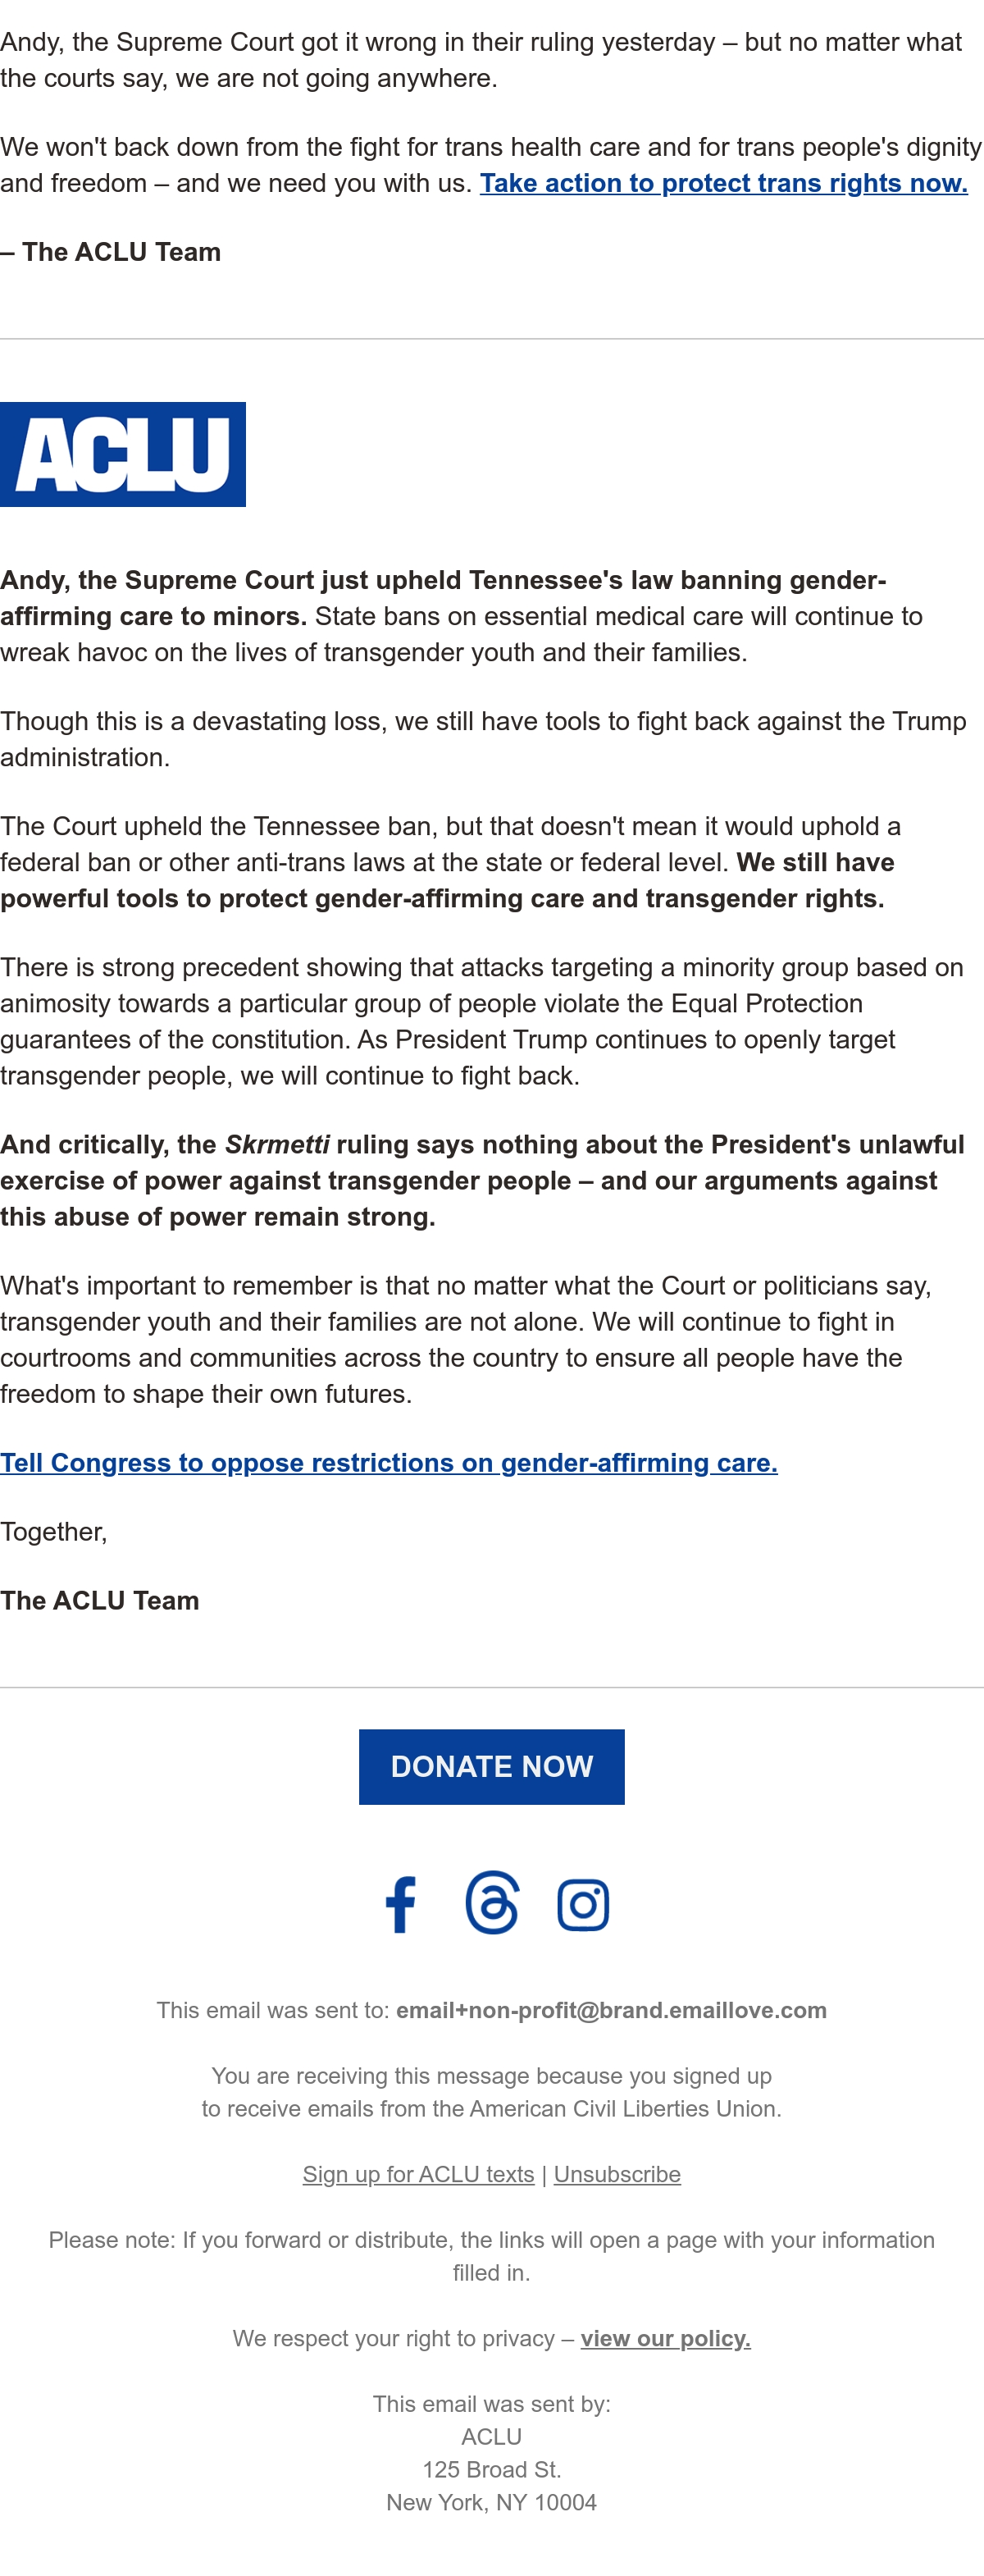Viewport: 984px width, 2576px height.
Task: Click the blue ACLU logo image
Action: [x=123, y=454]
